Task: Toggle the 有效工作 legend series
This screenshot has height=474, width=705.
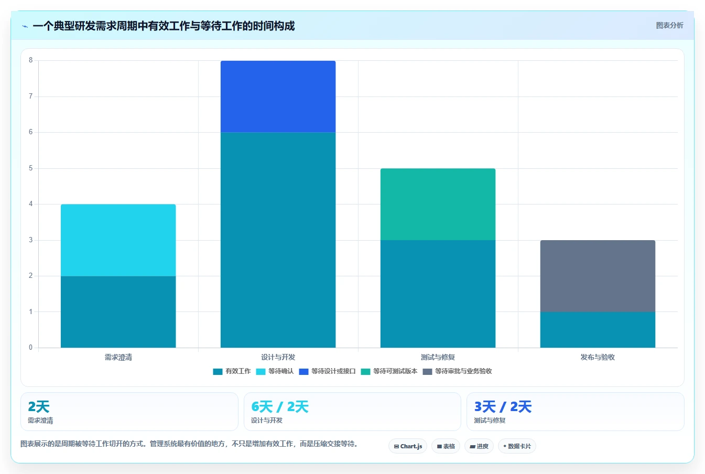Action: point(232,371)
